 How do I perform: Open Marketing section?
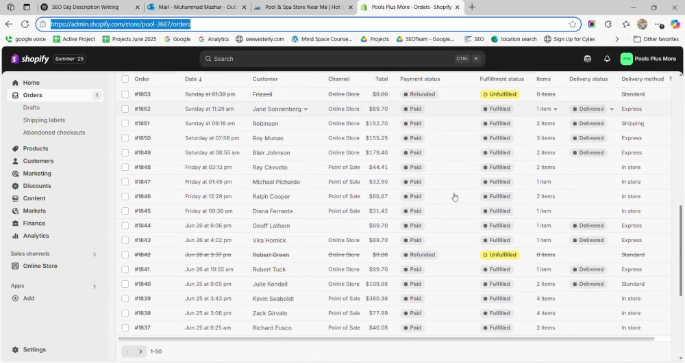[37, 174]
